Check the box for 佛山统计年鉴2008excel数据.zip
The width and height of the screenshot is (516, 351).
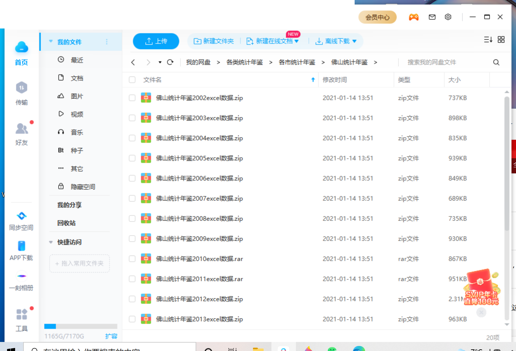tap(132, 219)
